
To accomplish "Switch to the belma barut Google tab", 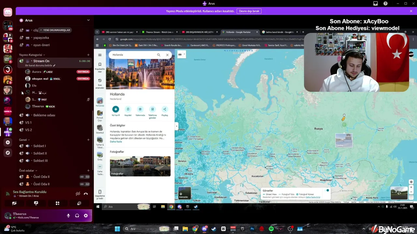I will (280, 32).
